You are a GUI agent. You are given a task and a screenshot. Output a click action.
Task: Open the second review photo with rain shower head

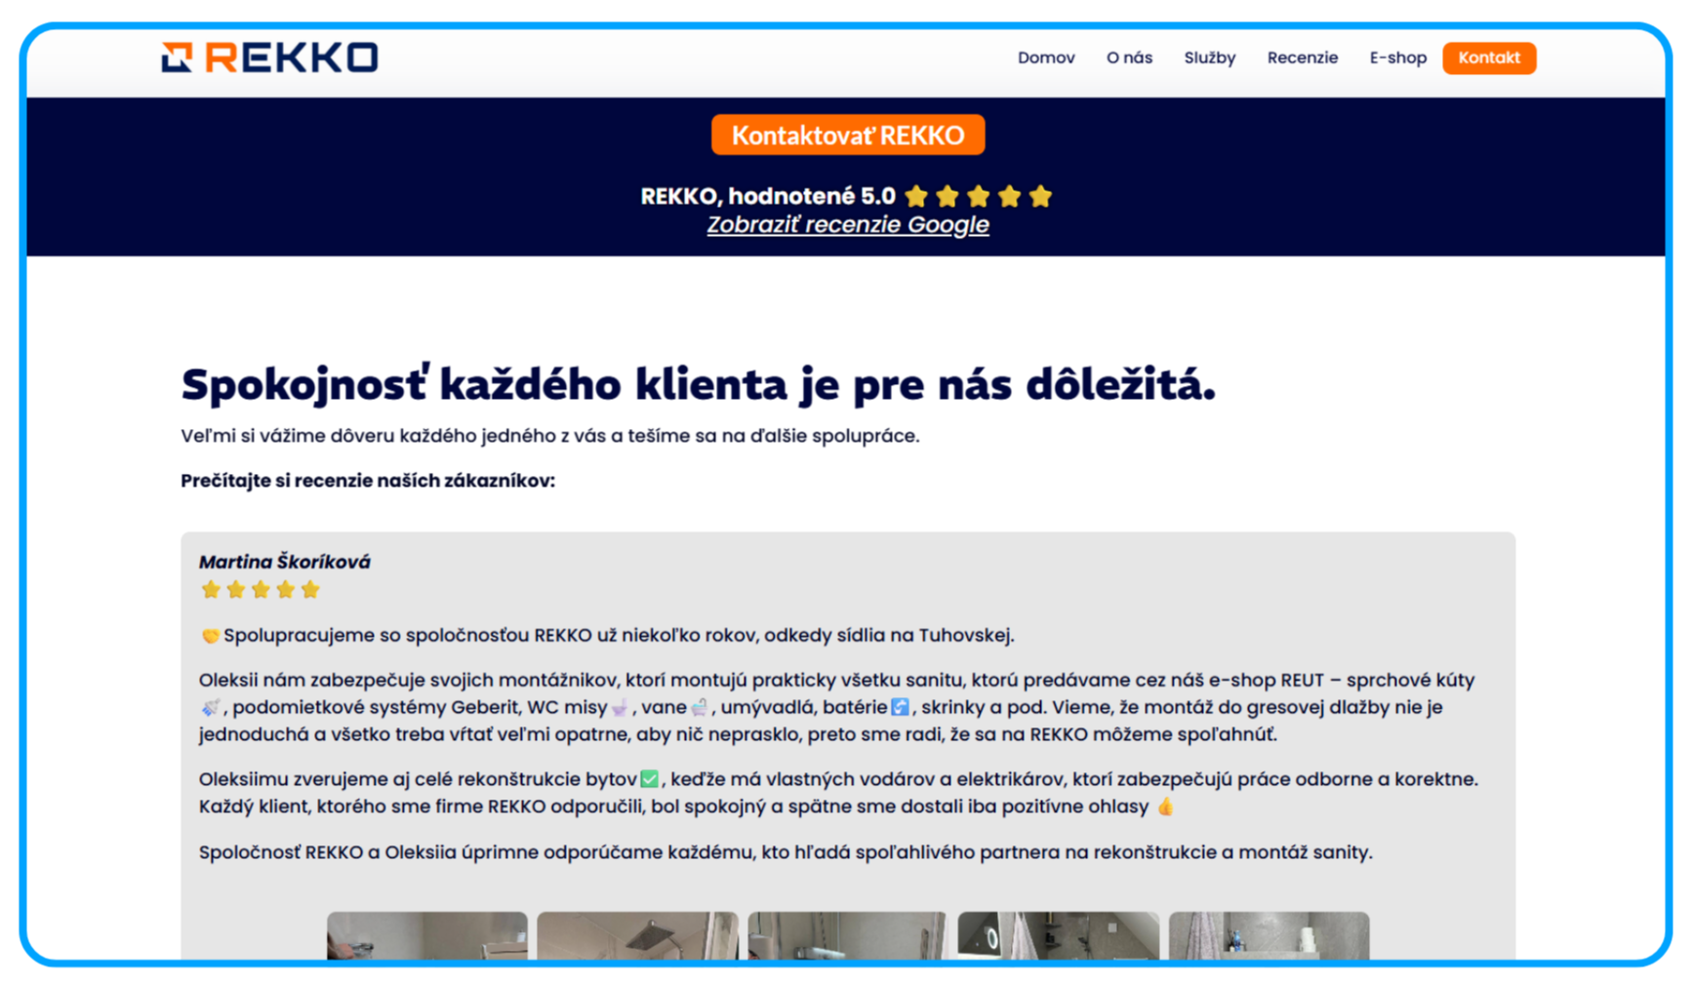click(637, 935)
